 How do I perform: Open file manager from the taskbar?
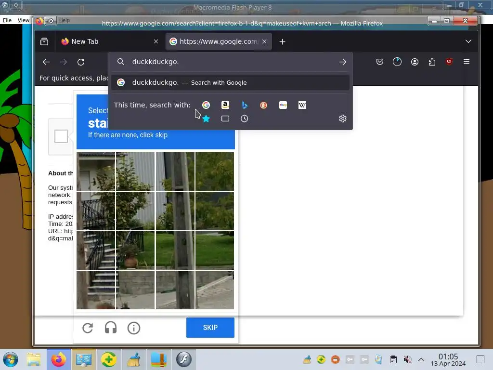(x=34, y=359)
